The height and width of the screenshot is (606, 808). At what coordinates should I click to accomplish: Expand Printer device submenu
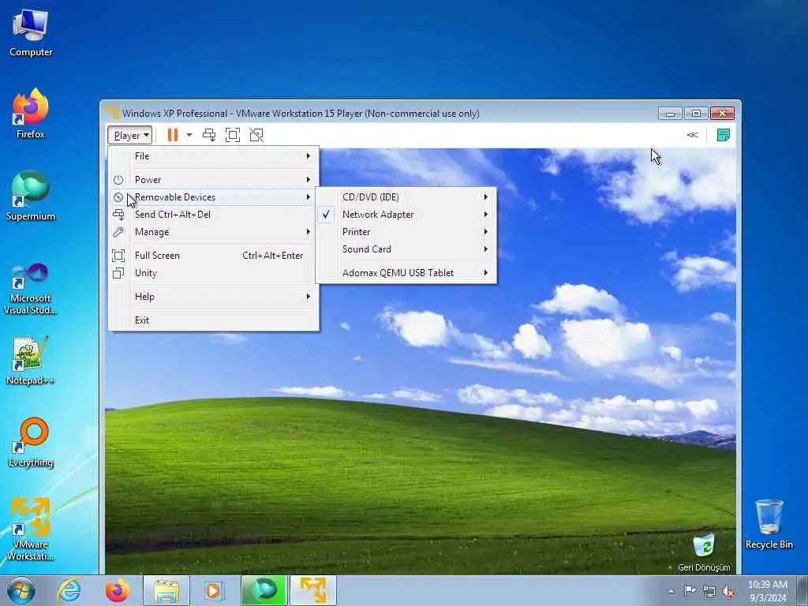(406, 233)
